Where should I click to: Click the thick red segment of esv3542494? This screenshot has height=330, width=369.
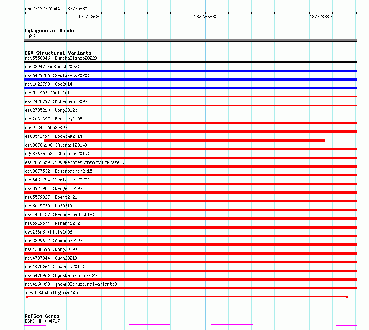click(184, 140)
